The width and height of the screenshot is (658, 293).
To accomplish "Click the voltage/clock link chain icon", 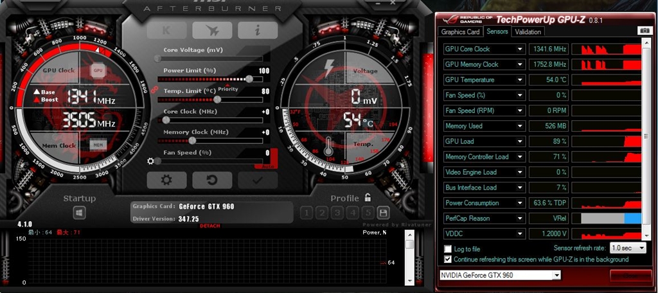I will [154, 89].
